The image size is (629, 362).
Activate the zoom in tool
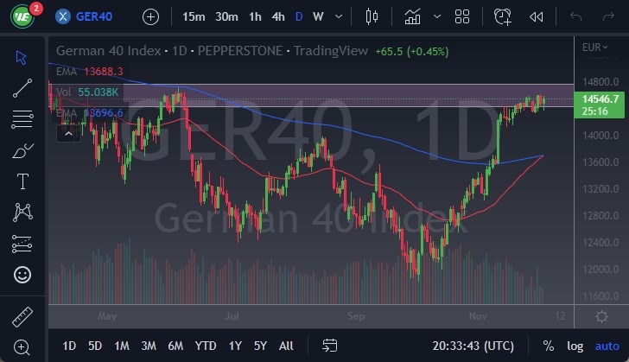(x=22, y=347)
